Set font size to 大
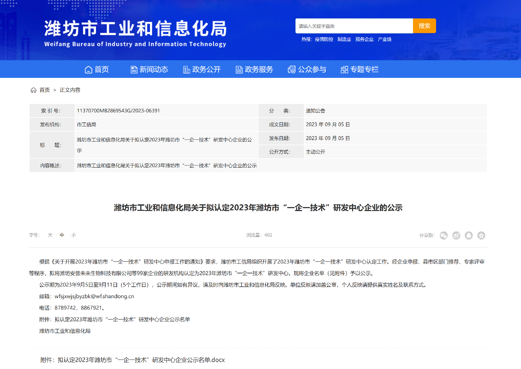The height and width of the screenshot is (369, 521). pos(50,235)
